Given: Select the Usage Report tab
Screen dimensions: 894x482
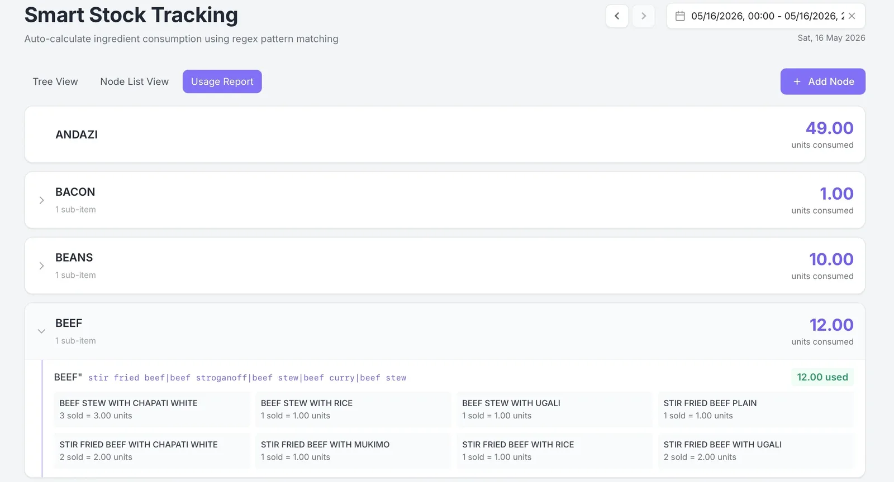Looking at the screenshot, I should (222, 81).
